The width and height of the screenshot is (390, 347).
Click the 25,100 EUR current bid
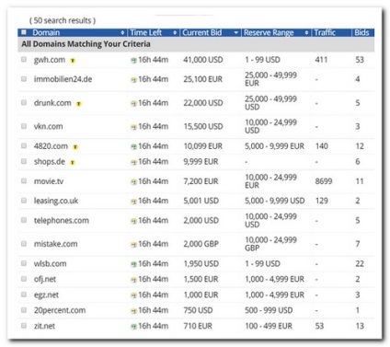(x=202, y=79)
